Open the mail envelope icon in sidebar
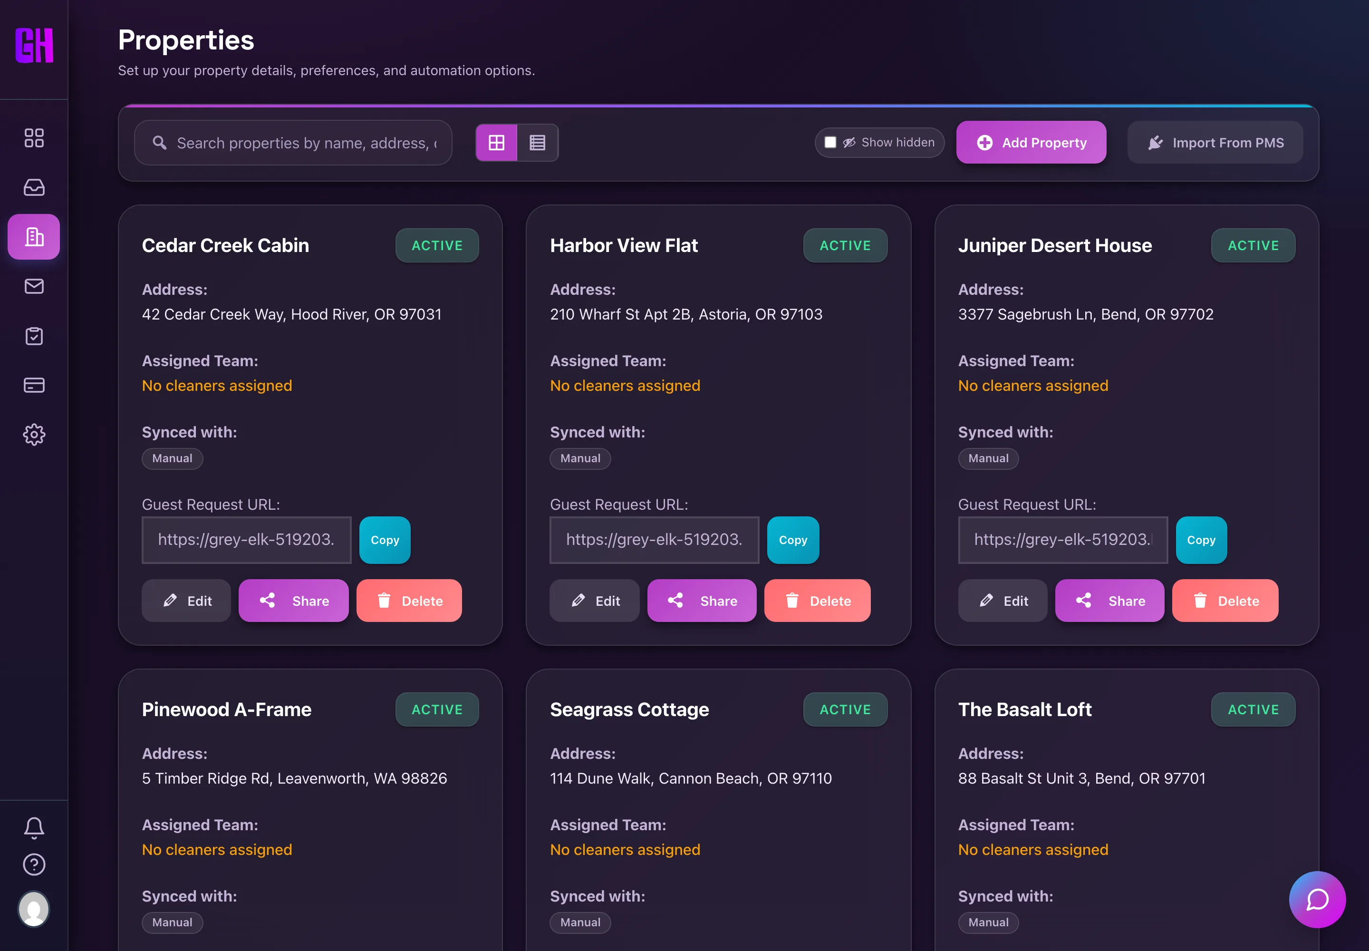This screenshot has height=951, width=1369. pyautogui.click(x=34, y=286)
